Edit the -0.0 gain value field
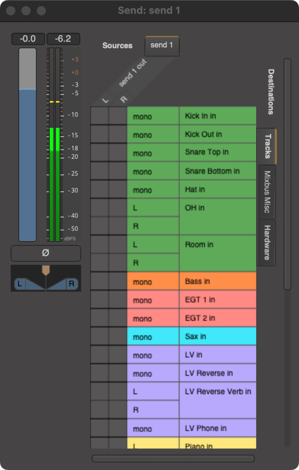The height and width of the screenshot is (470, 299). tap(27, 39)
